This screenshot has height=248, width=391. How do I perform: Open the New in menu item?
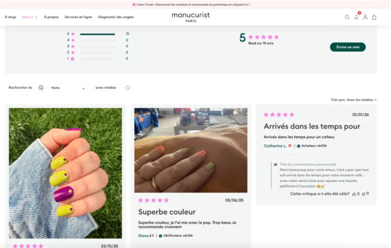pyautogui.click(x=30, y=17)
